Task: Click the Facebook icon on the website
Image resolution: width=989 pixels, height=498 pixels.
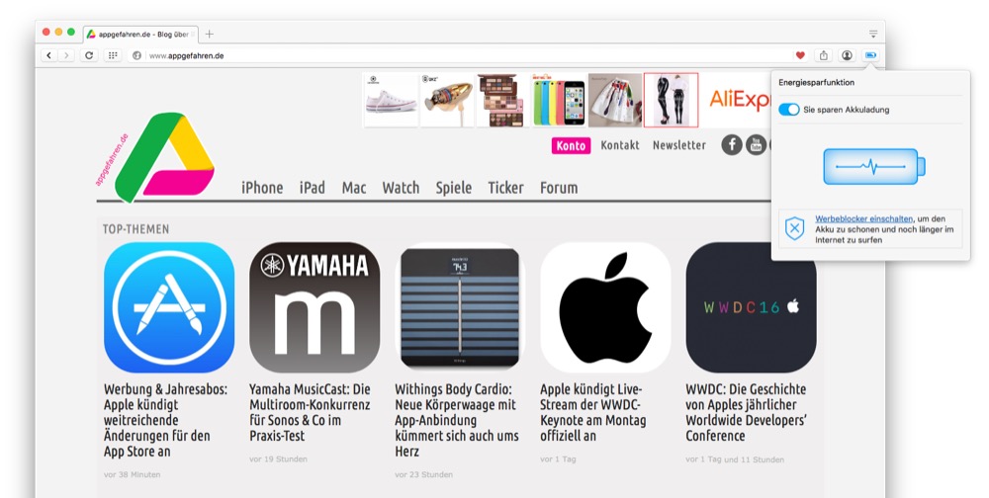Action: [732, 145]
